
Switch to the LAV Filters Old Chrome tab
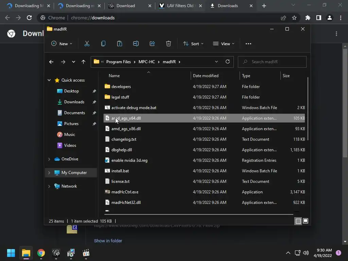180,6
